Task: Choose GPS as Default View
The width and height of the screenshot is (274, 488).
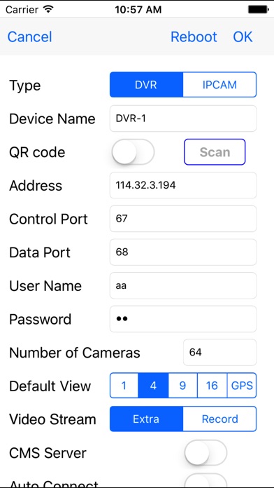Action: click(x=242, y=386)
